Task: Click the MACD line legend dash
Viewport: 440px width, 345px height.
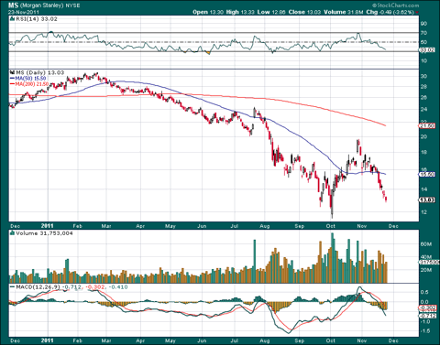Action: pos(12,287)
